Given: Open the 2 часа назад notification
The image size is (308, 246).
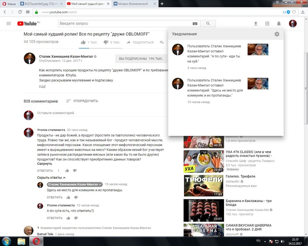Looking at the screenshot, I should pyautogui.click(x=226, y=57).
